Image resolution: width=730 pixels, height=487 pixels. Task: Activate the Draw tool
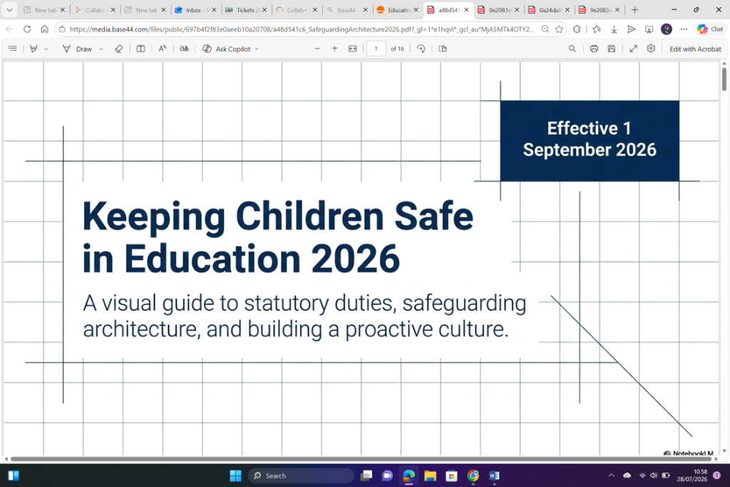point(77,49)
